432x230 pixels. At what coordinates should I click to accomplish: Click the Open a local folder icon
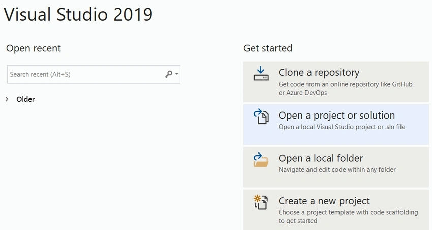(x=261, y=160)
